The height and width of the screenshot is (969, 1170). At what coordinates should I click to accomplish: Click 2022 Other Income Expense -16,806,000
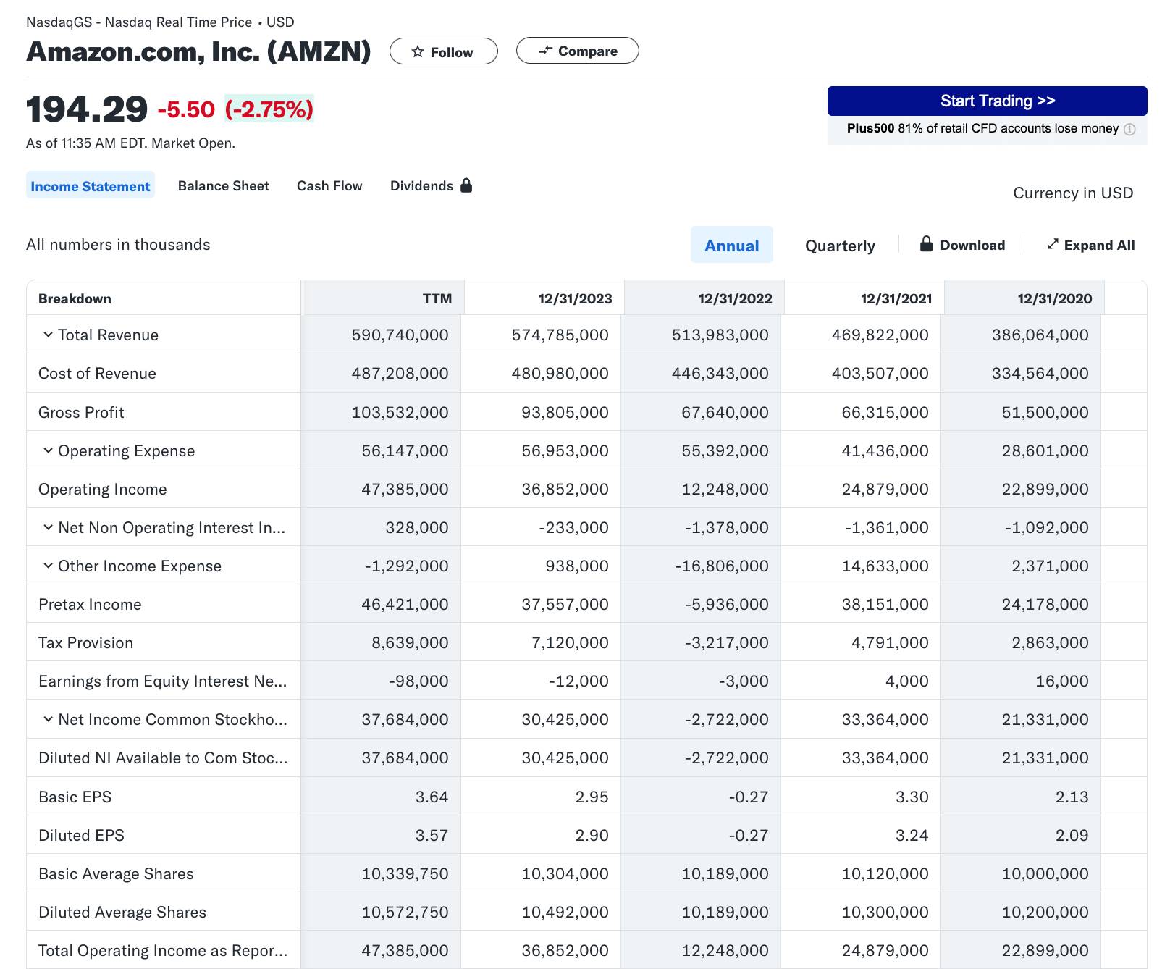(x=722, y=566)
